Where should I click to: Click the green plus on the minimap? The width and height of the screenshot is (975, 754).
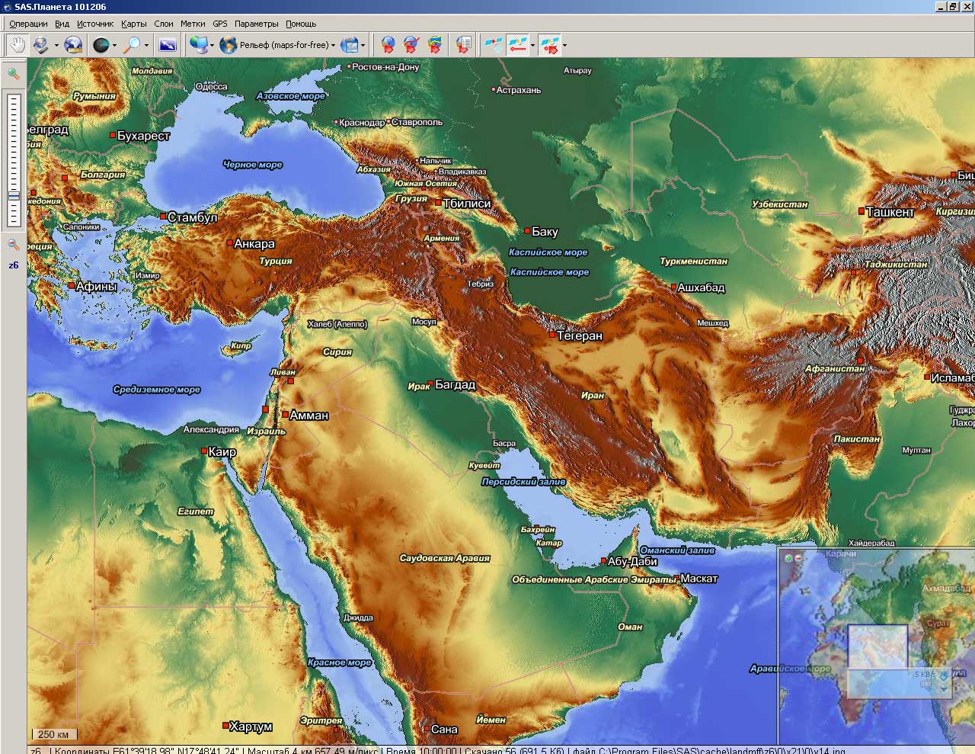pos(788,558)
